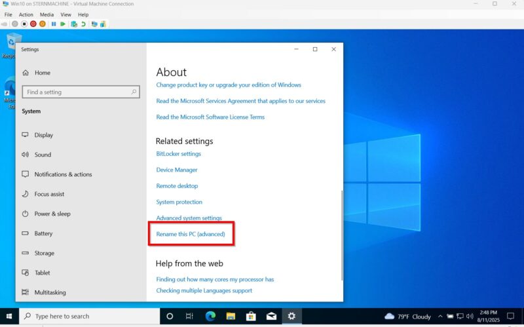Click the Find a setting search field
Image resolution: width=524 pixels, height=327 pixels.
click(x=81, y=92)
